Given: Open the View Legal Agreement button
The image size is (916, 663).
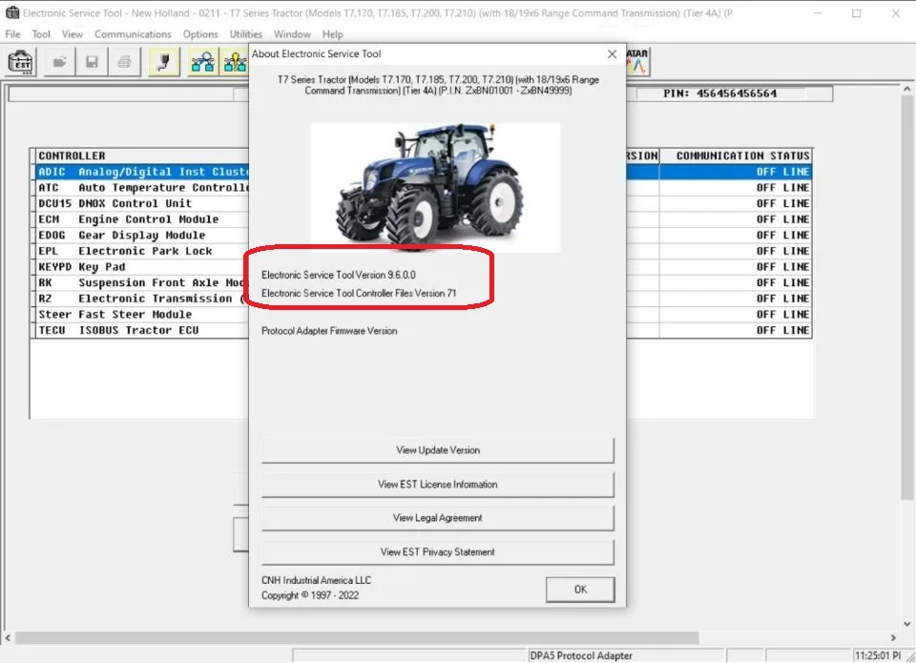Looking at the screenshot, I should point(437,518).
